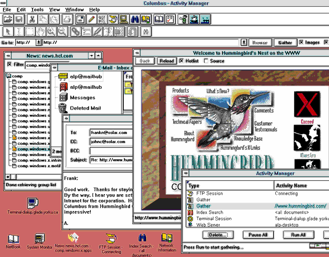Image resolution: width=329 pixels, height=257 pixels.
Task: Select the FTP Session row in Activity Manager
Action: [258, 194]
